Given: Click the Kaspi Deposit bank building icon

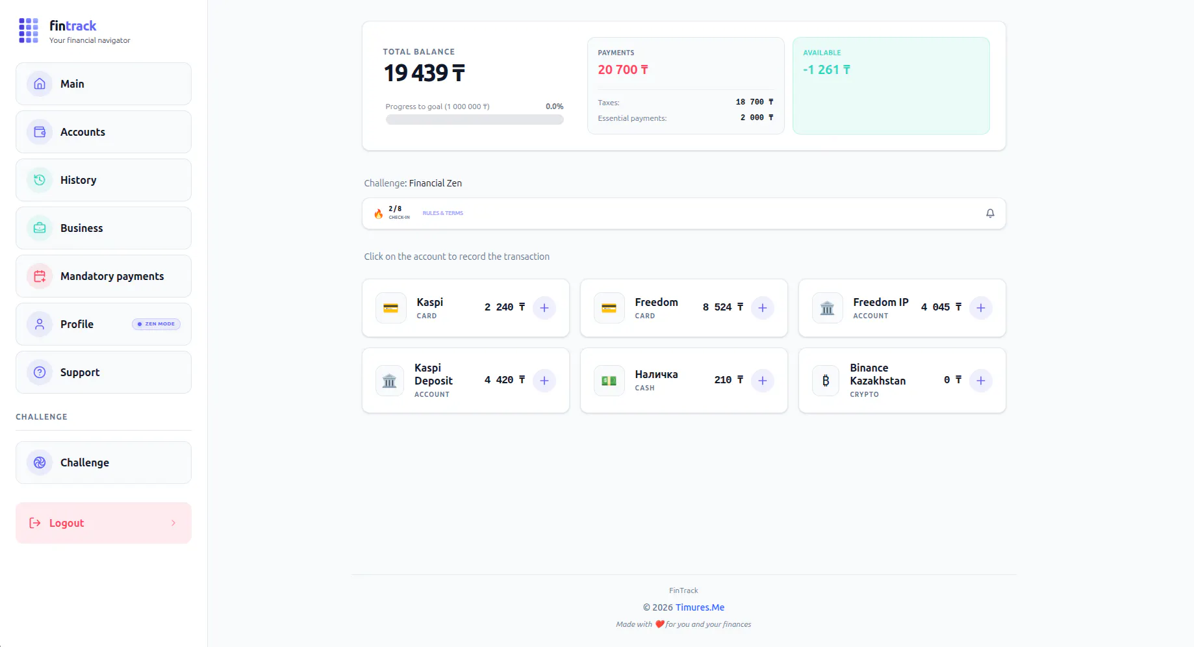Looking at the screenshot, I should click(390, 381).
